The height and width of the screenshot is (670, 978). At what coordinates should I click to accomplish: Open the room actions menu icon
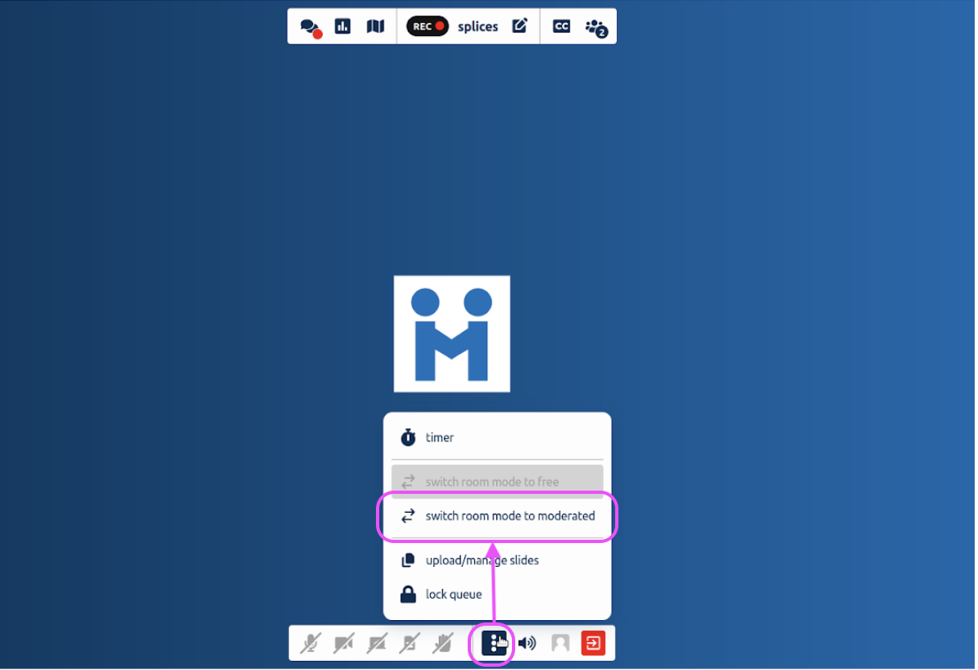[x=491, y=643]
